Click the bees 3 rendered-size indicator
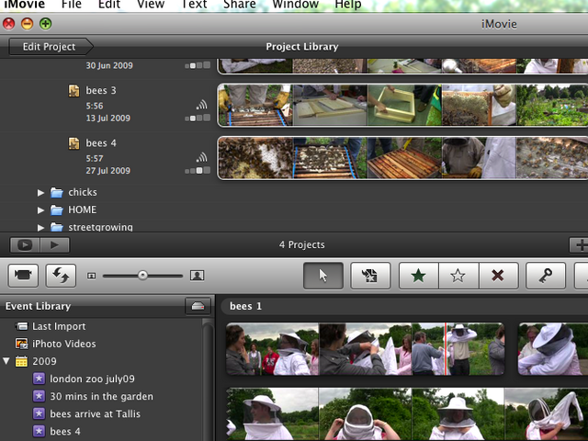This screenshot has width=588, height=441. tap(198, 119)
